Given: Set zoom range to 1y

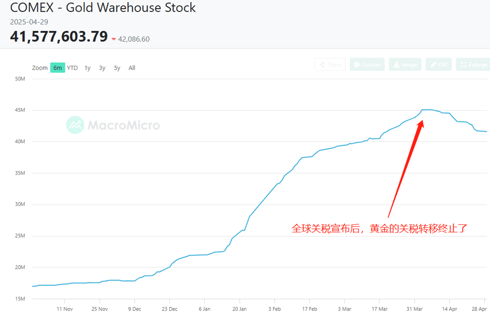Looking at the screenshot, I should [87, 68].
